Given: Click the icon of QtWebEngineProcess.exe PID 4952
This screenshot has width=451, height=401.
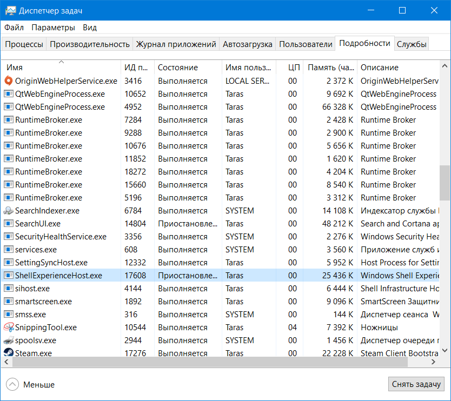Looking at the screenshot, I should click(x=8, y=106).
